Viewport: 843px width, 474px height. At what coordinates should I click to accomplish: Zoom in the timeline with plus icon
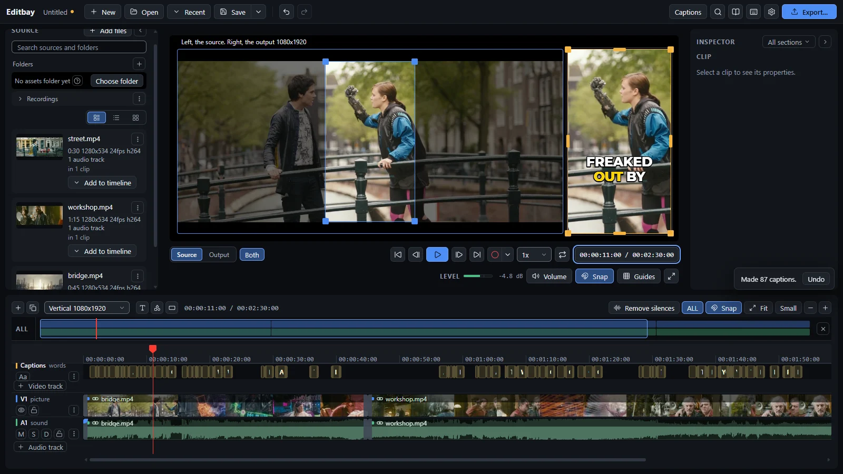tap(825, 308)
